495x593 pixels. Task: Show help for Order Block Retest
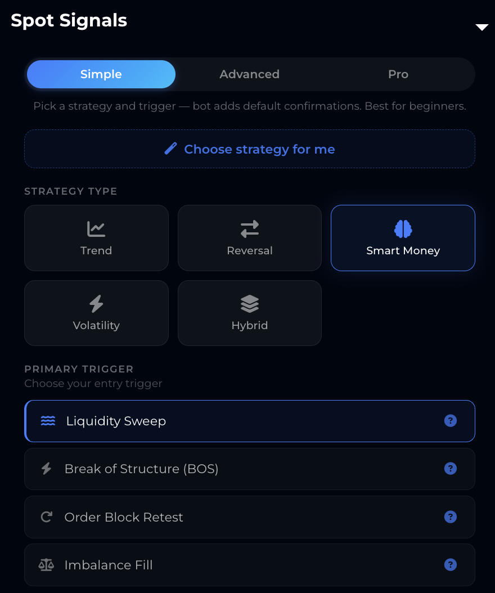pos(450,517)
